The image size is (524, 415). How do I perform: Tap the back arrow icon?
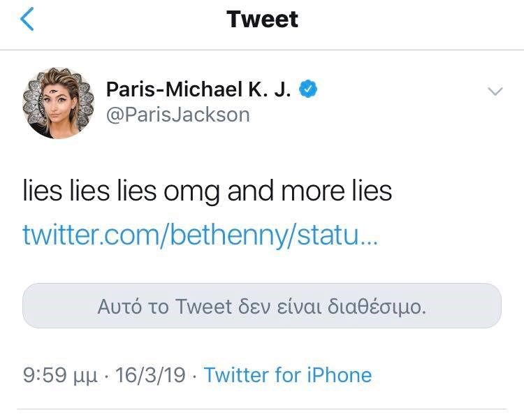27,20
